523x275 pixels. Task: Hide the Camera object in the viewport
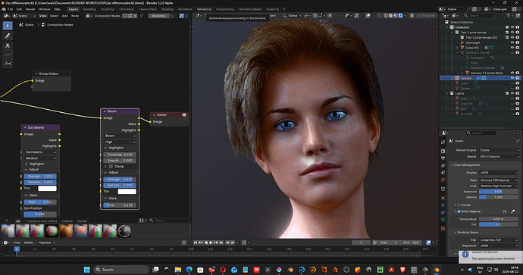[512, 78]
